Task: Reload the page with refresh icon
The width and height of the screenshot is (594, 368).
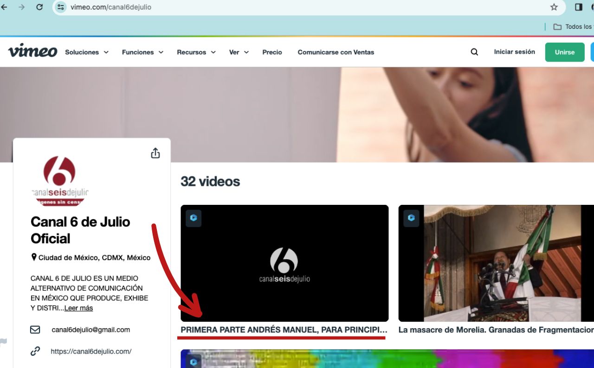Action: tap(39, 7)
